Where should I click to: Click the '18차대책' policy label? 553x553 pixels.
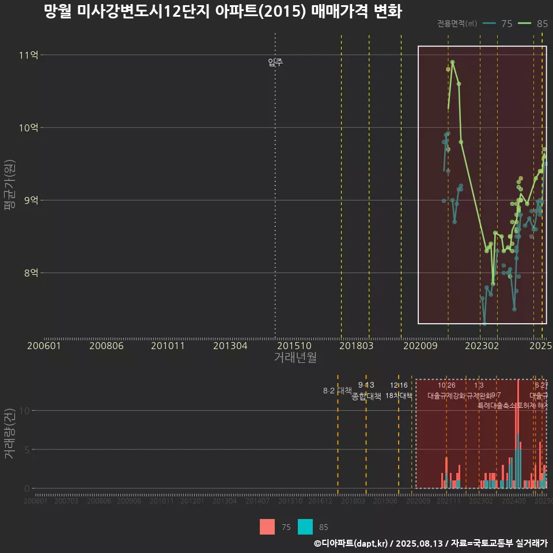399,395
